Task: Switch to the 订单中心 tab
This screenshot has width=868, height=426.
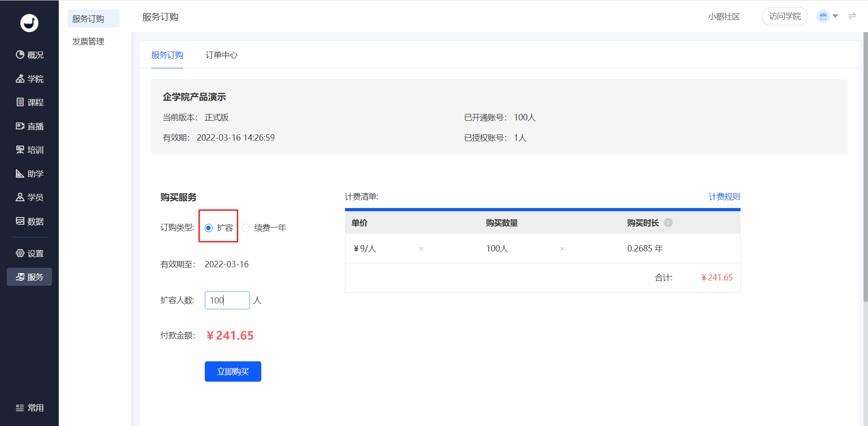Action: (x=222, y=55)
